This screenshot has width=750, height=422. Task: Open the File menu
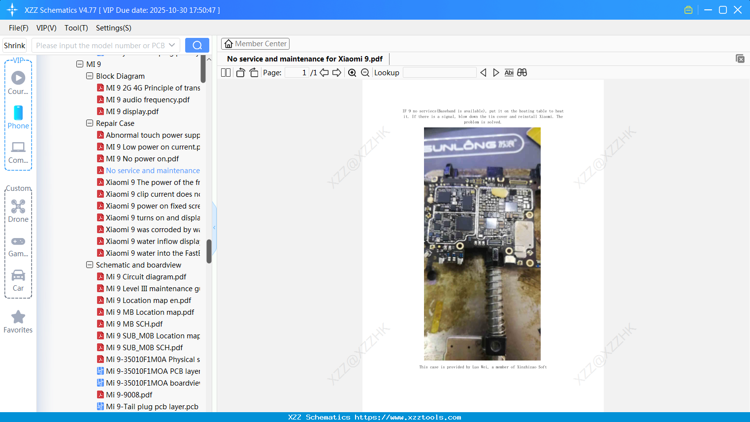[x=19, y=28]
